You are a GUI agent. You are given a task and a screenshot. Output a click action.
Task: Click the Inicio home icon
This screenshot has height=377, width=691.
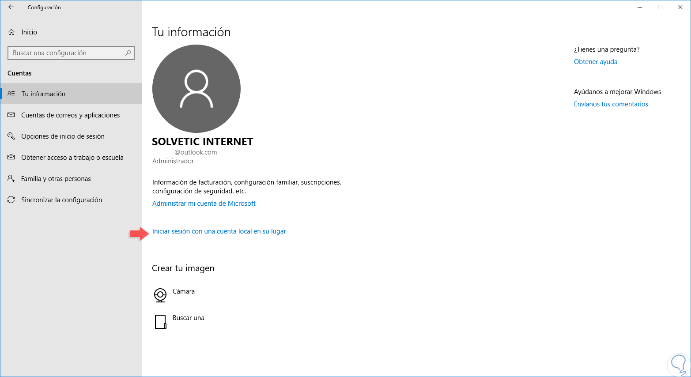[11, 32]
